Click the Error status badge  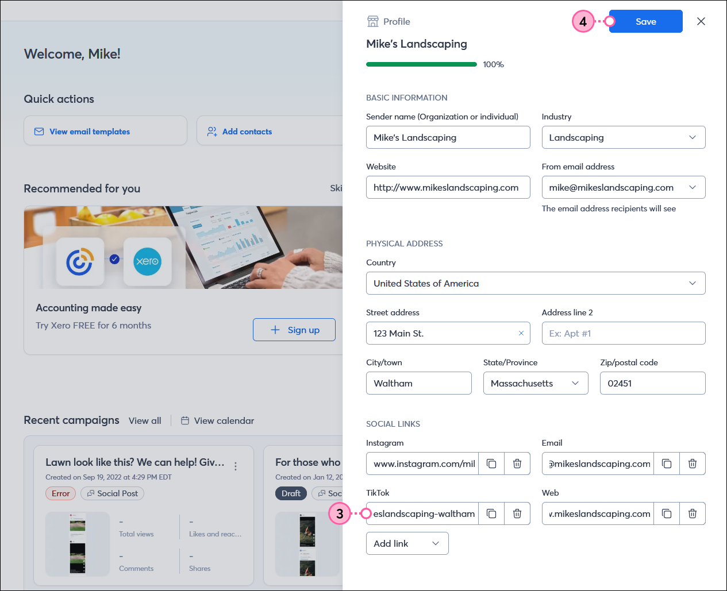click(x=60, y=493)
